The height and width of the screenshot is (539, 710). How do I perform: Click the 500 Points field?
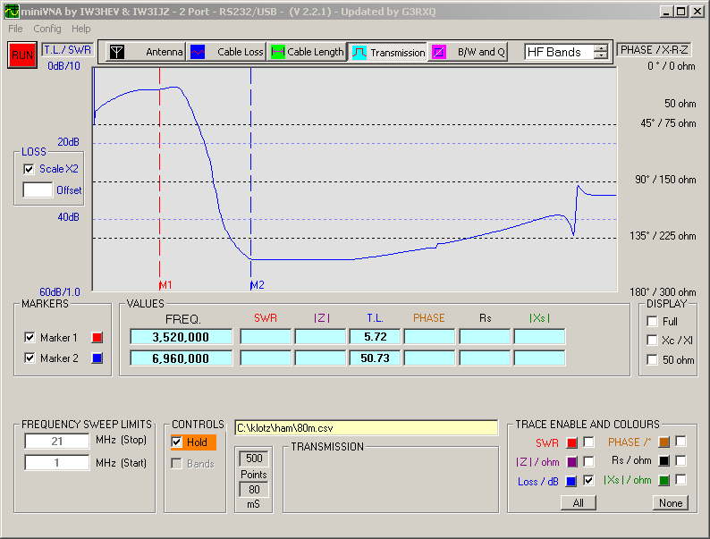[254, 459]
